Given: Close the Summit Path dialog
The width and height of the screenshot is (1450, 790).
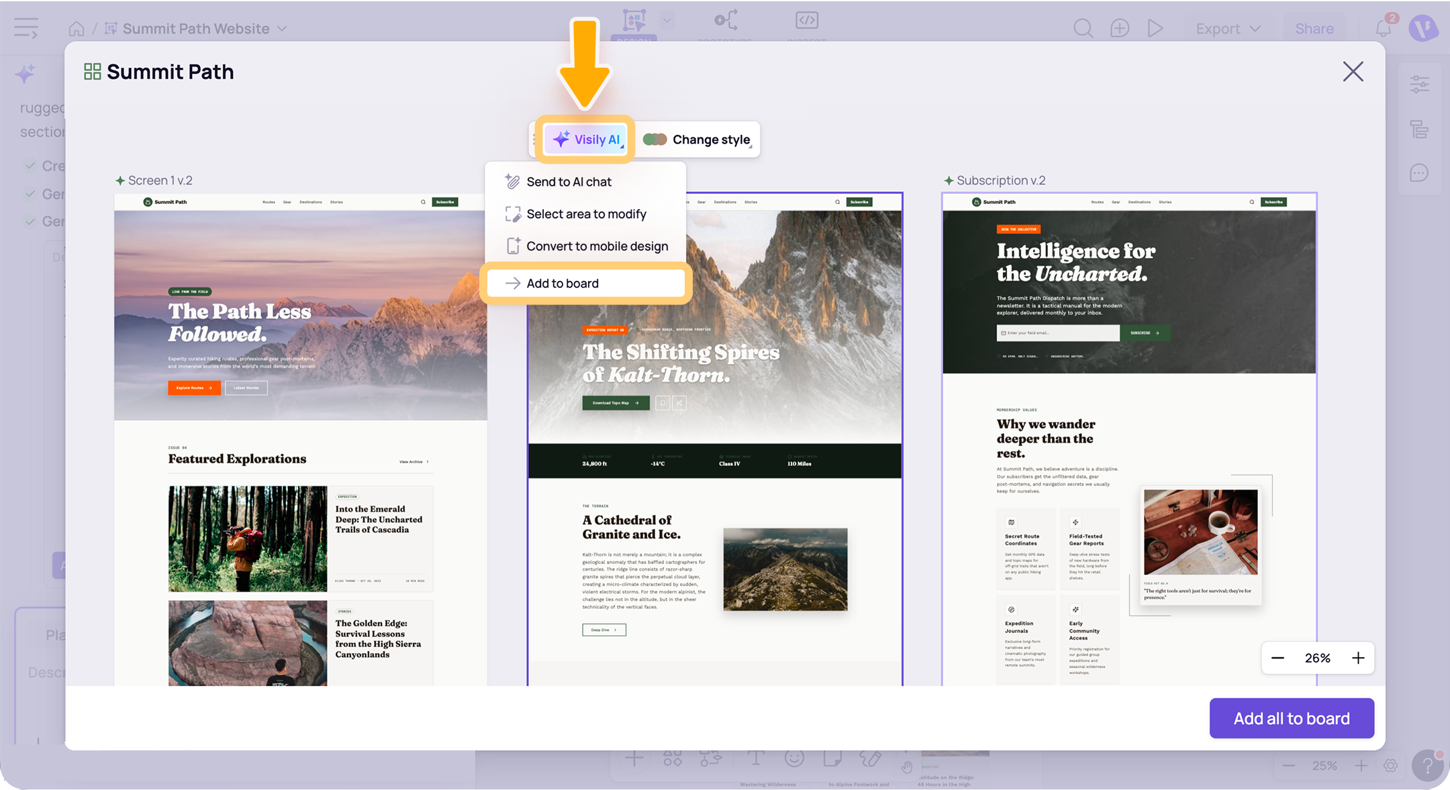Looking at the screenshot, I should [x=1353, y=72].
